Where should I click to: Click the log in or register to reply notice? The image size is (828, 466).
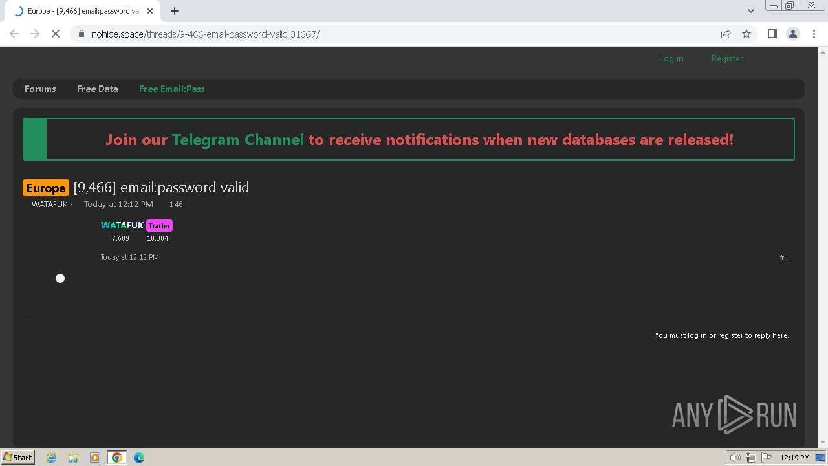tap(722, 335)
